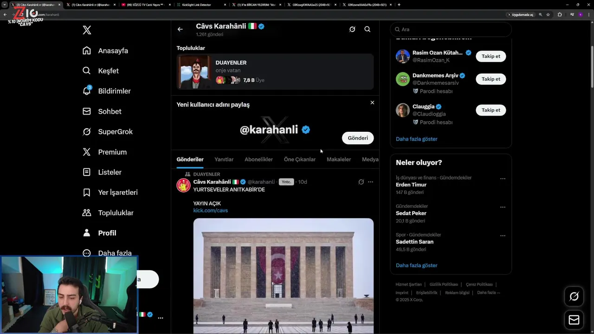Screen dimensions: 594x334
Task: Click Daha fazla göster under trends
Action: click(x=416, y=265)
